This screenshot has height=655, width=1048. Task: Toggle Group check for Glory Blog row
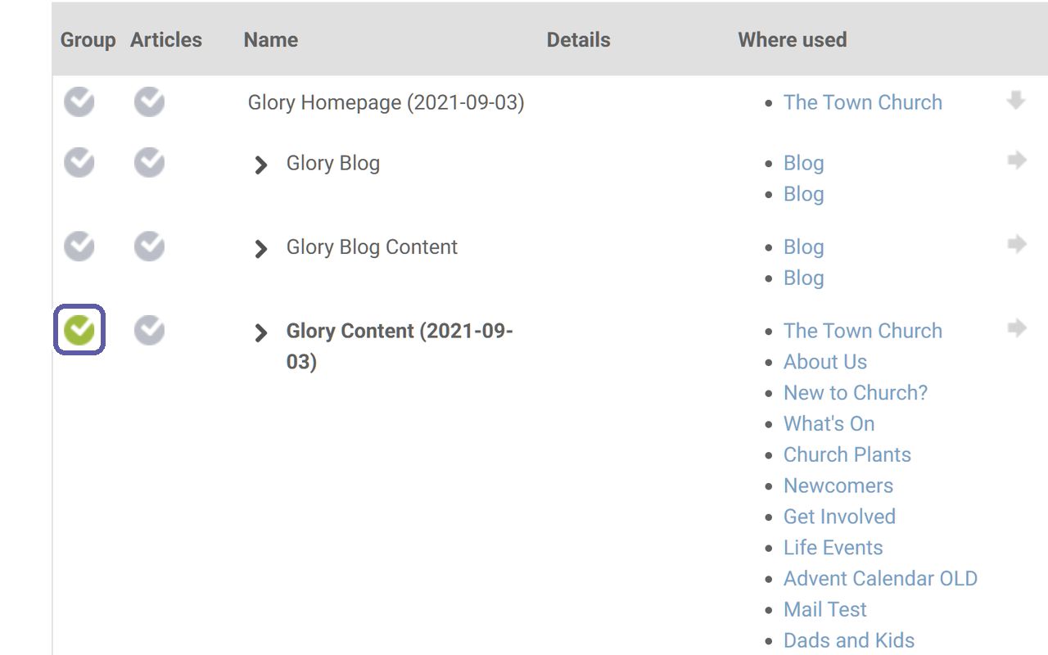(79, 163)
